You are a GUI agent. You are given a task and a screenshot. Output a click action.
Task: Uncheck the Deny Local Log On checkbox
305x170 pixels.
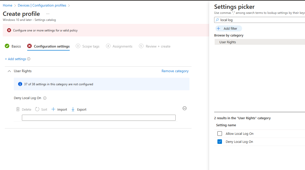tap(220, 142)
